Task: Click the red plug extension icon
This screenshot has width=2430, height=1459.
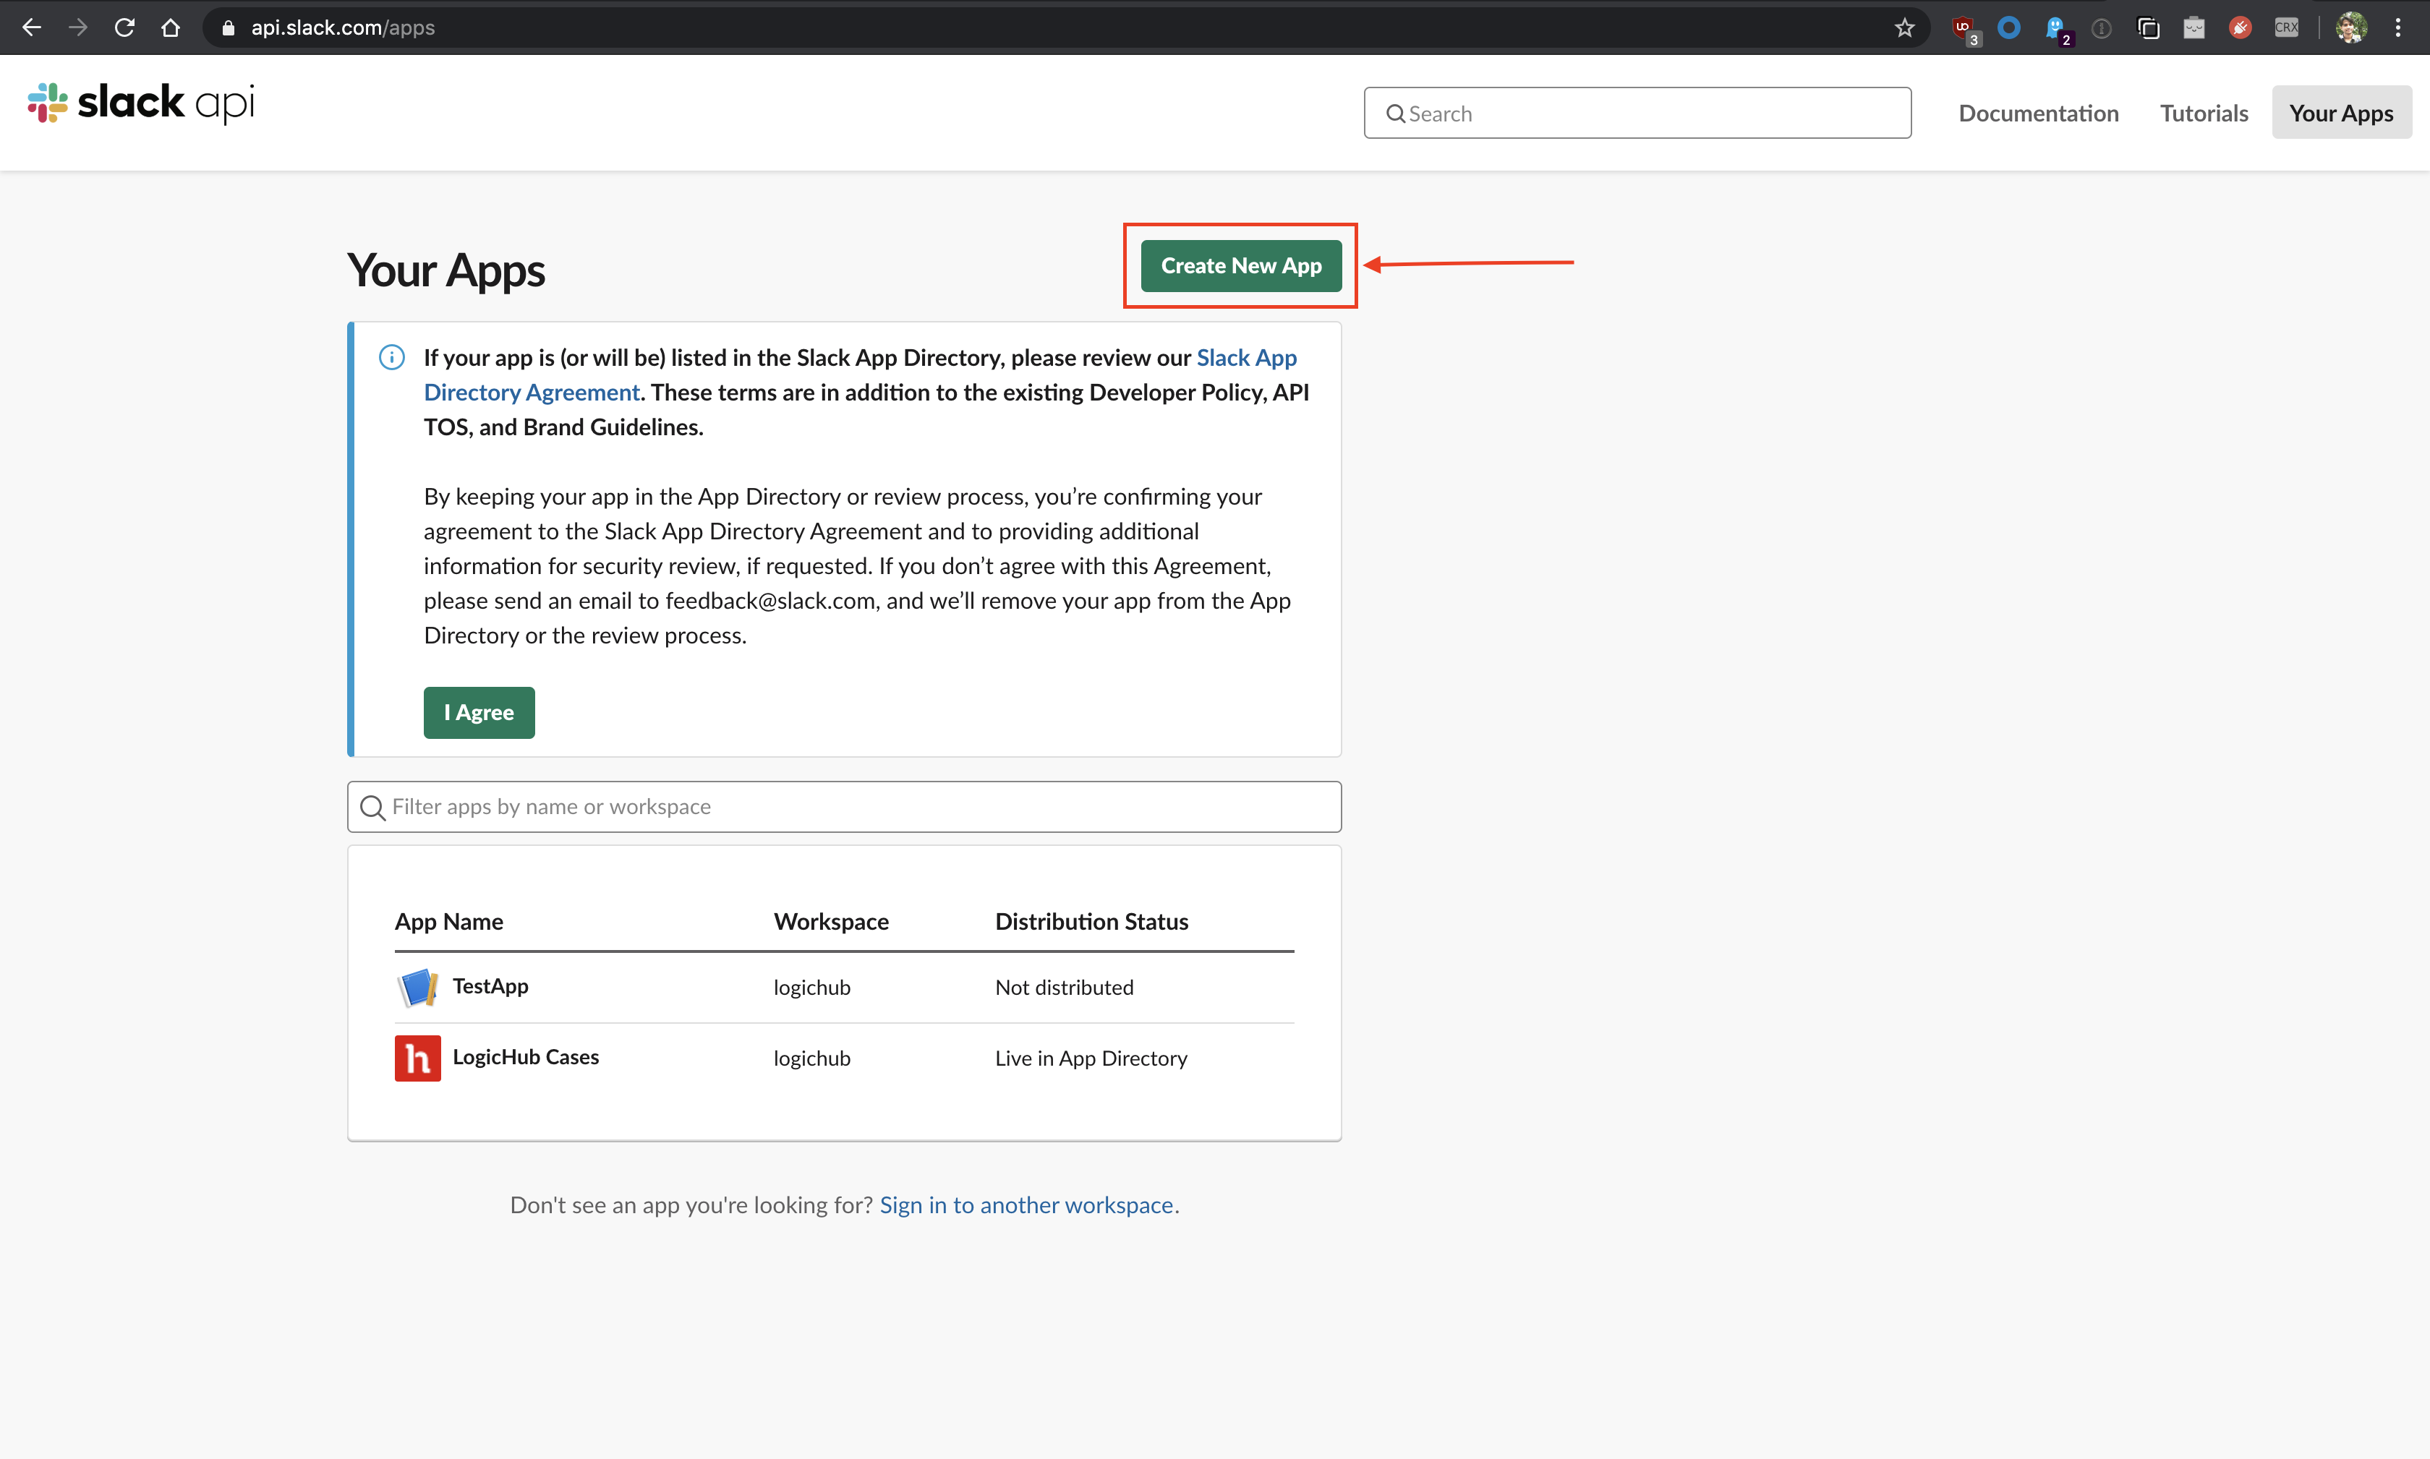Action: (x=2241, y=27)
